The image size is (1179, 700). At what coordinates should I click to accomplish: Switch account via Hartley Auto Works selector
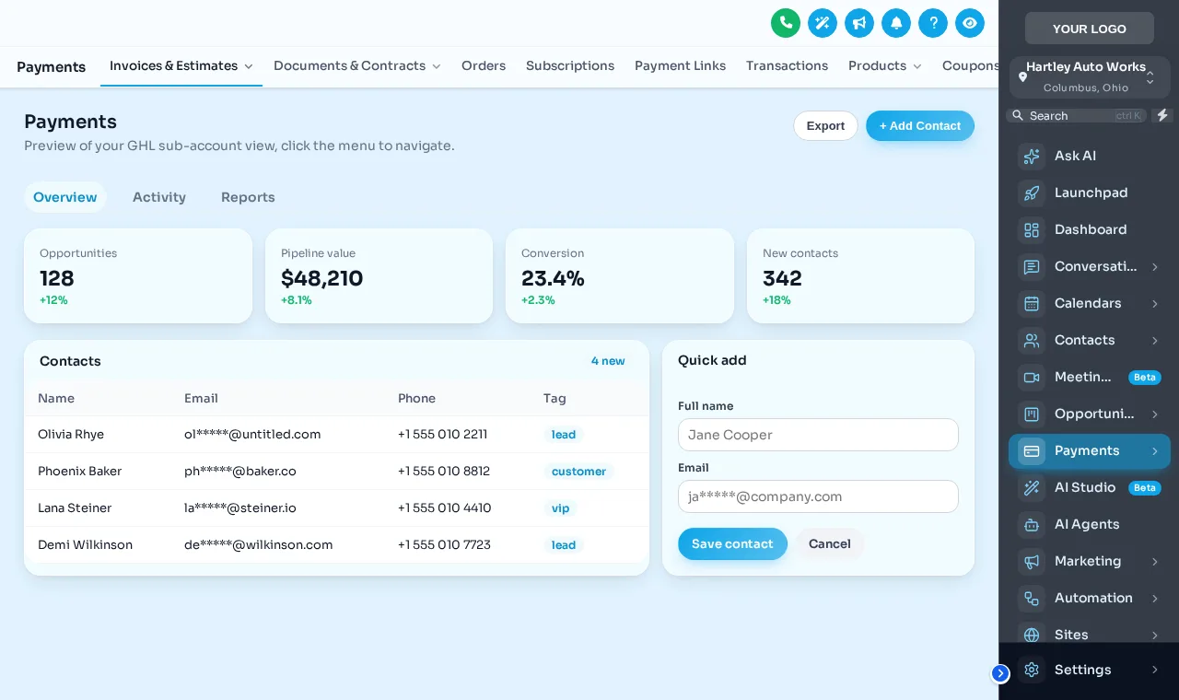(x=1090, y=77)
